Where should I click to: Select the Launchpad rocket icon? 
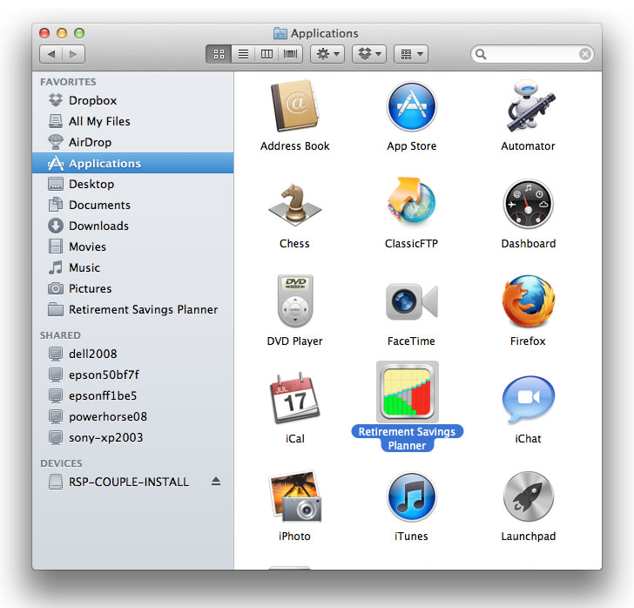528,497
